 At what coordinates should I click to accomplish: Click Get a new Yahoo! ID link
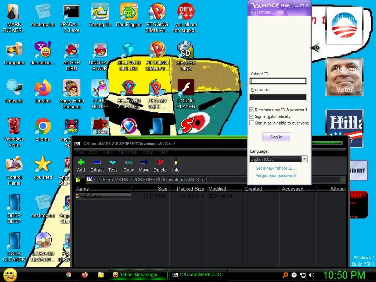point(276,168)
